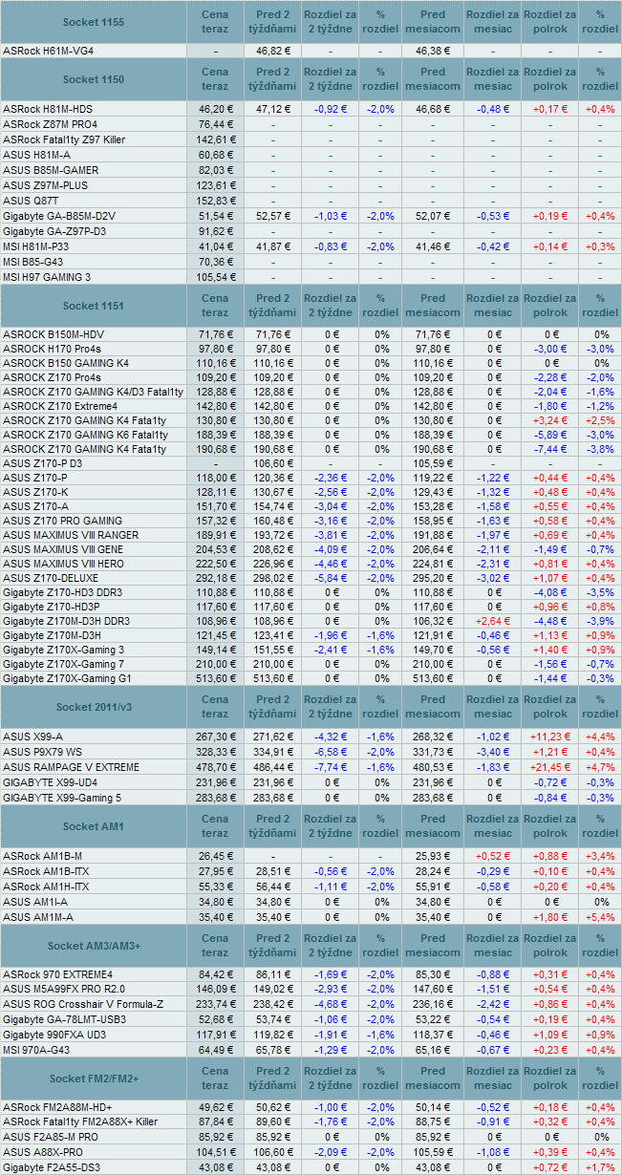Click the +21,45 € half-year difference value
622x1175 pixels.
coord(551,768)
